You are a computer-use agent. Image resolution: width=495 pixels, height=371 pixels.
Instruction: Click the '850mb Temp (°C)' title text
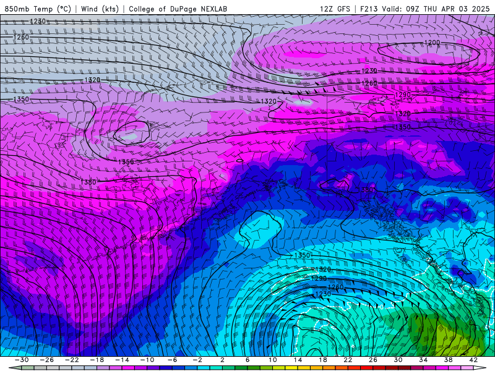[38, 9]
